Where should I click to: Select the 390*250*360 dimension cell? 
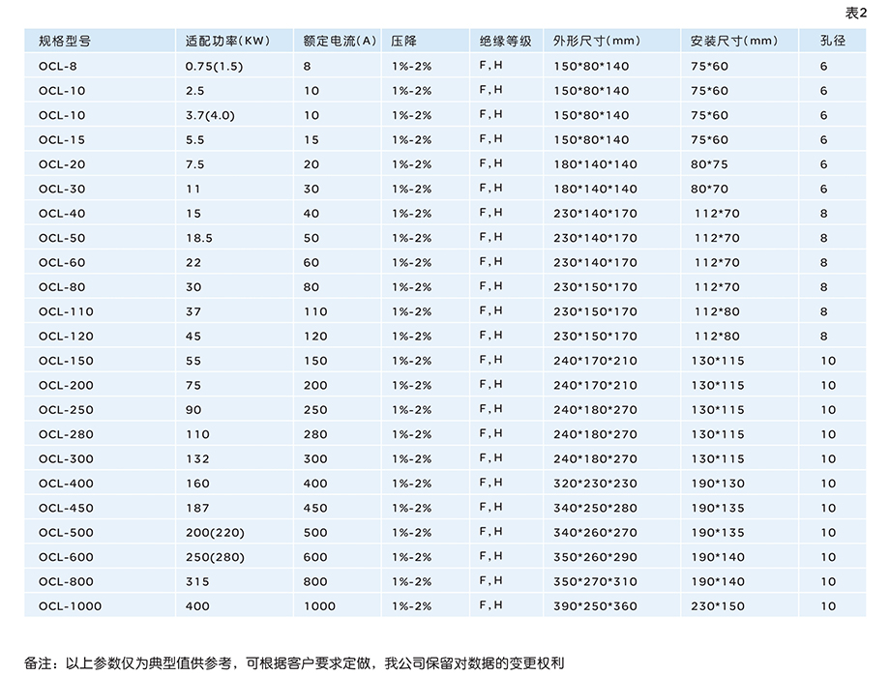[595, 606]
